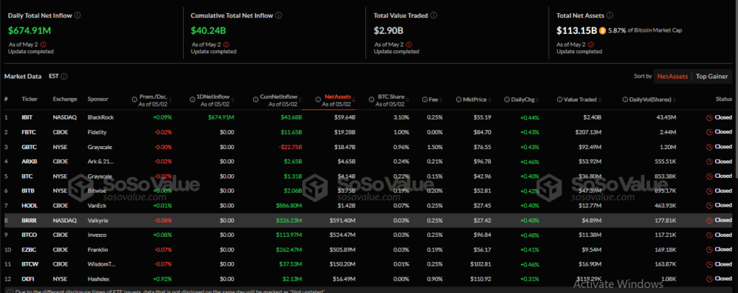Click the orange Bitcoin icon beside $113.15B

pyautogui.click(x=603, y=30)
